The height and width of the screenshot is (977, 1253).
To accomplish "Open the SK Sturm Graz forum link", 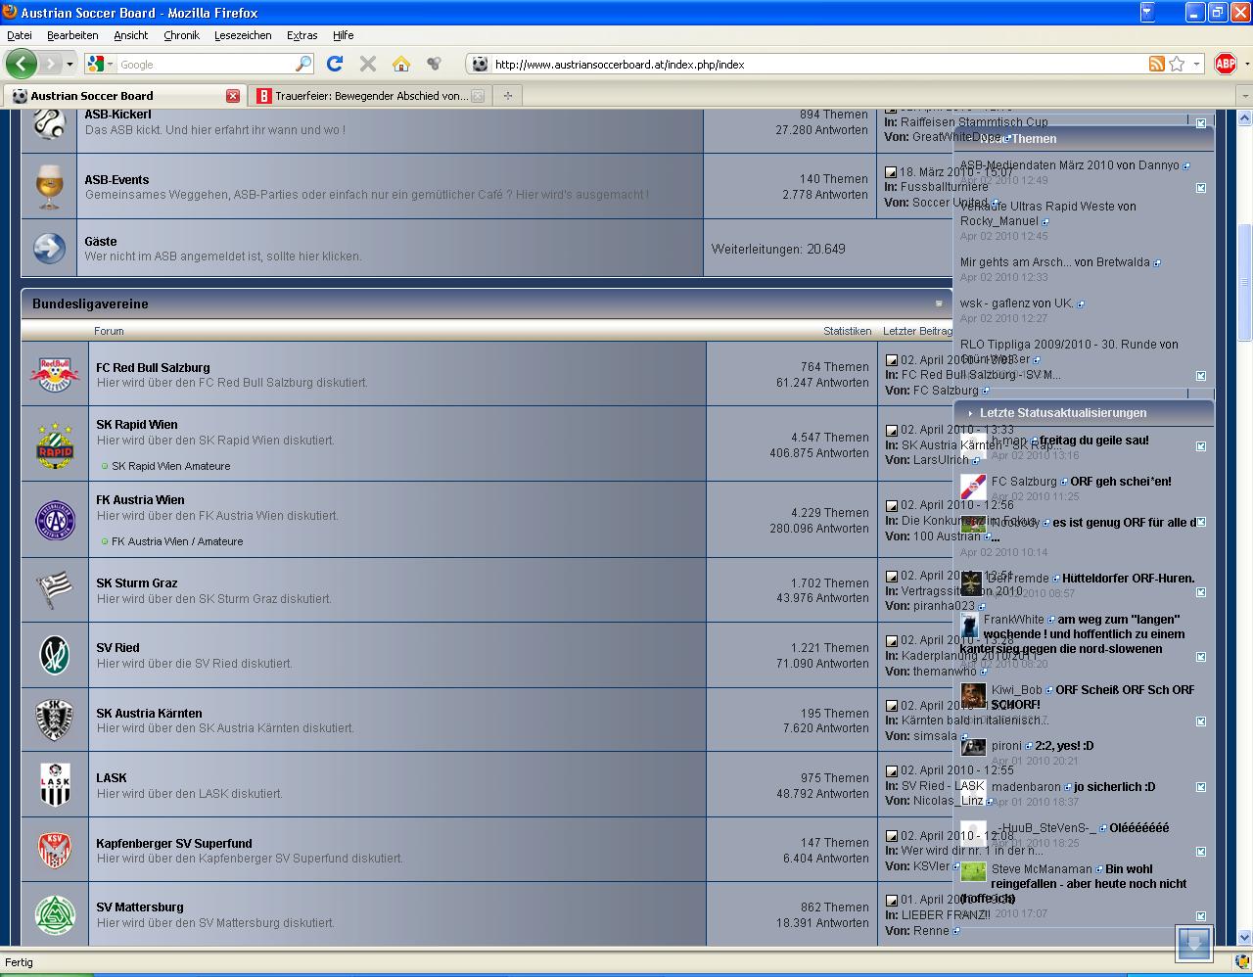I will [137, 583].
